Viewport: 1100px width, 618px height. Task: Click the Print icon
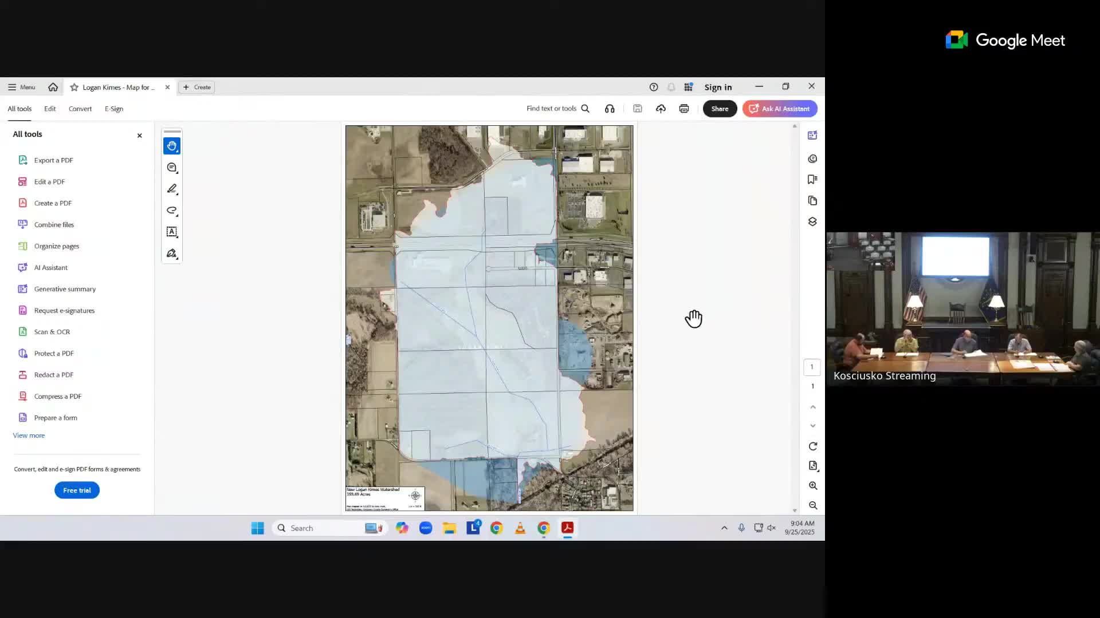pos(684,109)
